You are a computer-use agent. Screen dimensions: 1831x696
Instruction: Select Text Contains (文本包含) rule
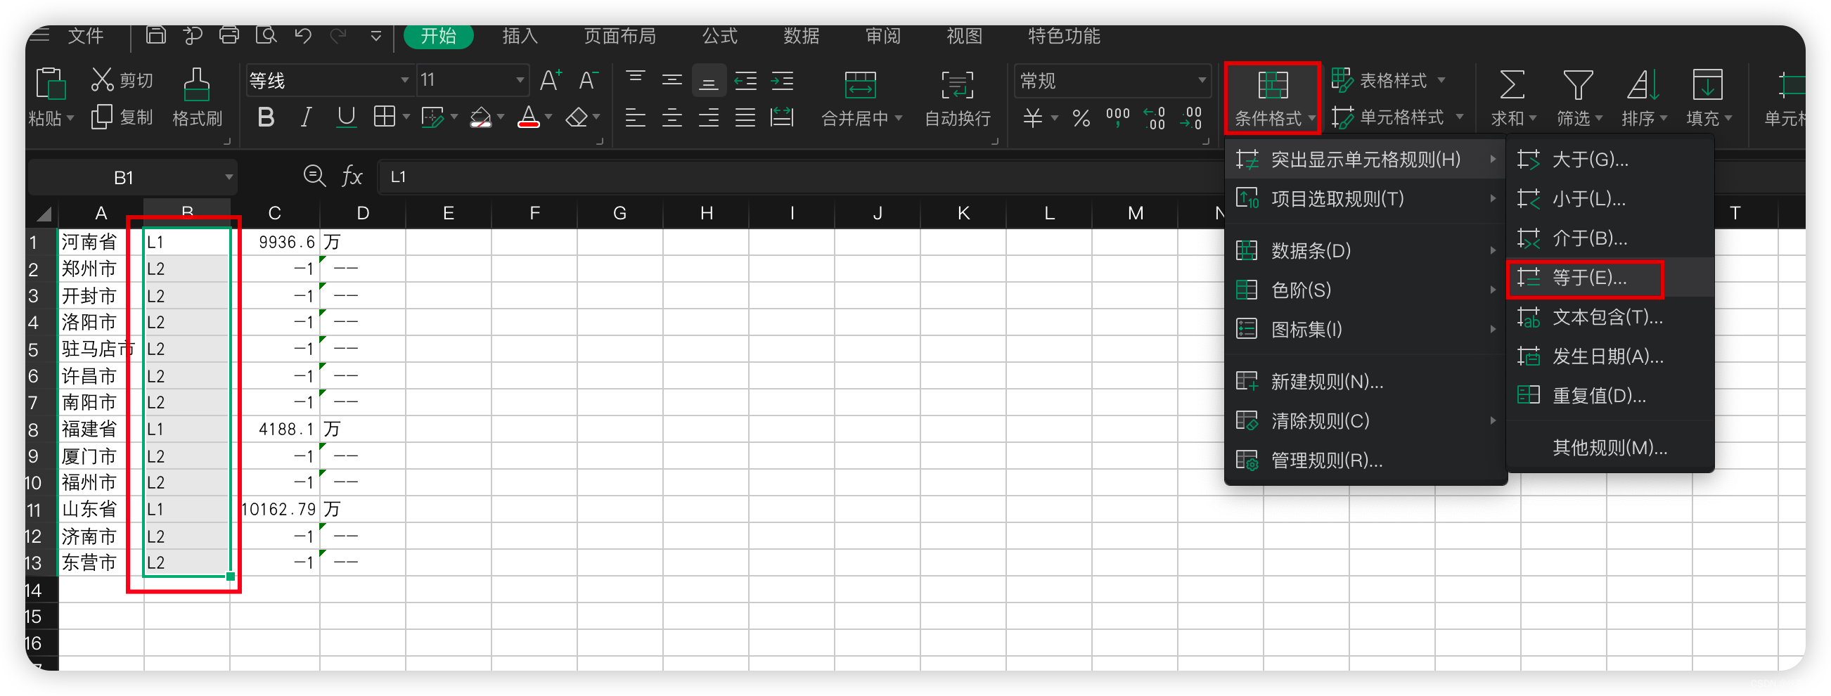click(1610, 317)
